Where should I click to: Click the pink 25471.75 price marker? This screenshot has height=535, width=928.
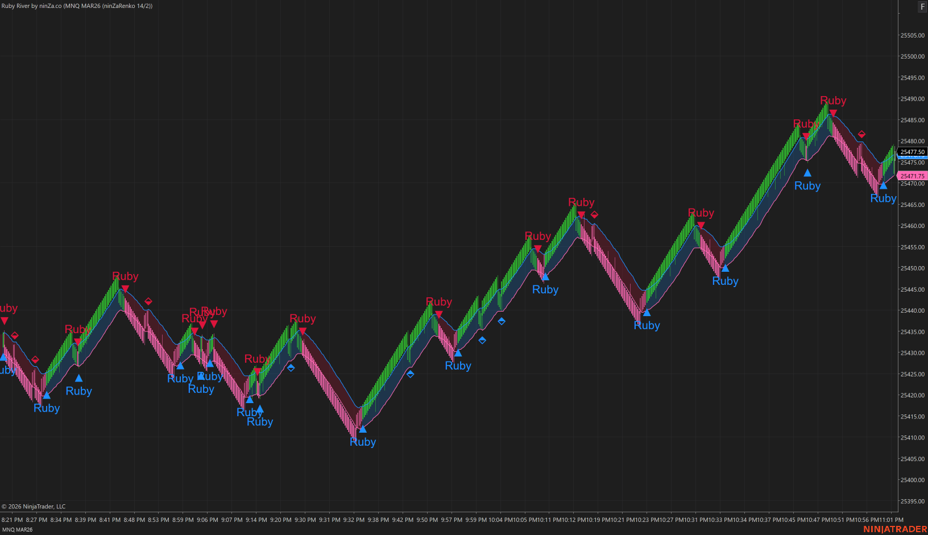[912, 176]
